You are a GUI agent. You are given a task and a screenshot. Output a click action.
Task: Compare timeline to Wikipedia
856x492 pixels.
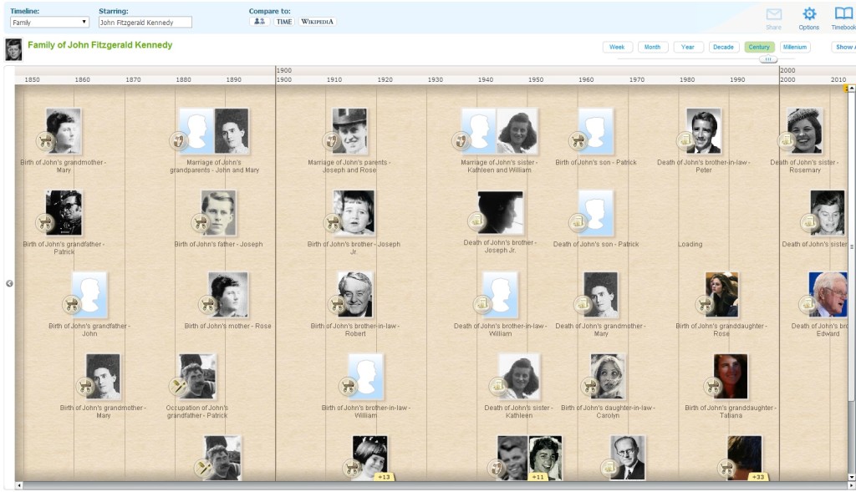(x=318, y=22)
